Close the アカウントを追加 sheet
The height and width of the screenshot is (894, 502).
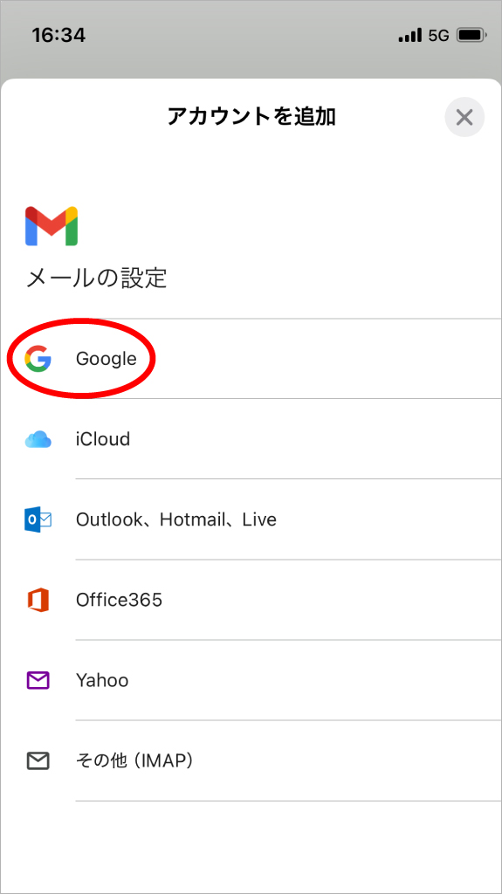point(464,118)
